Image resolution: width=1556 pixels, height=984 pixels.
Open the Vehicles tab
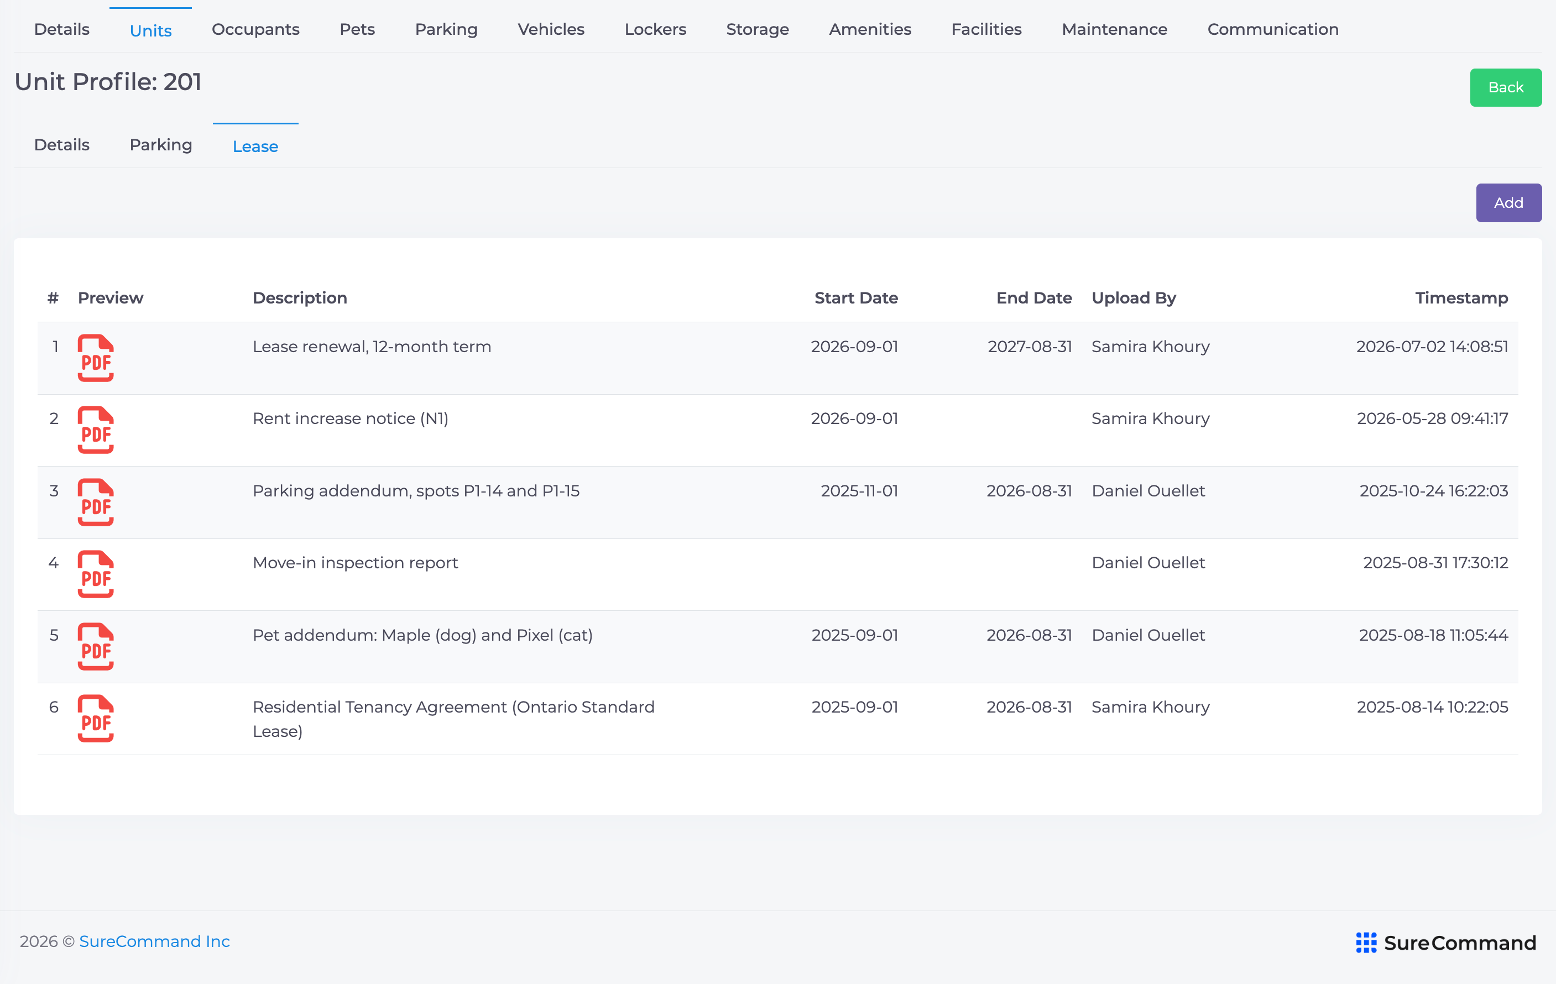551,29
